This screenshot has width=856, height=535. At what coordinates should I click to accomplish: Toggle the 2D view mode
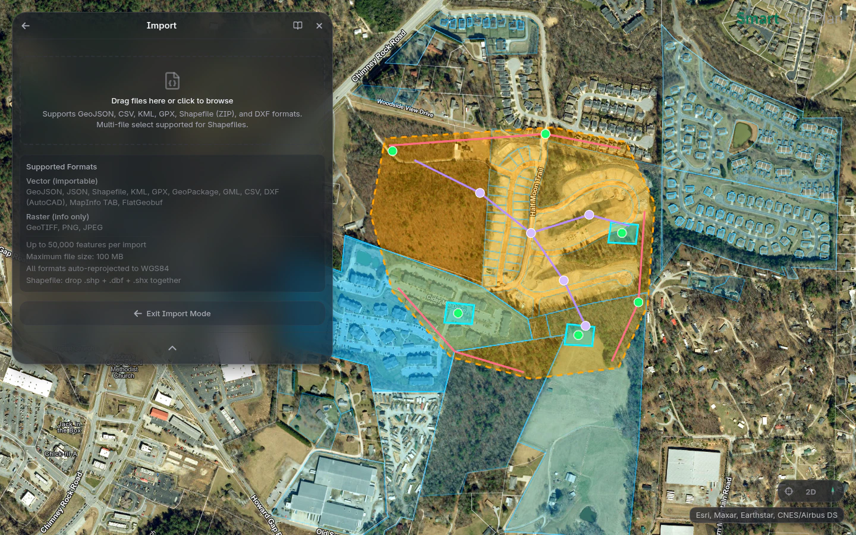click(811, 492)
